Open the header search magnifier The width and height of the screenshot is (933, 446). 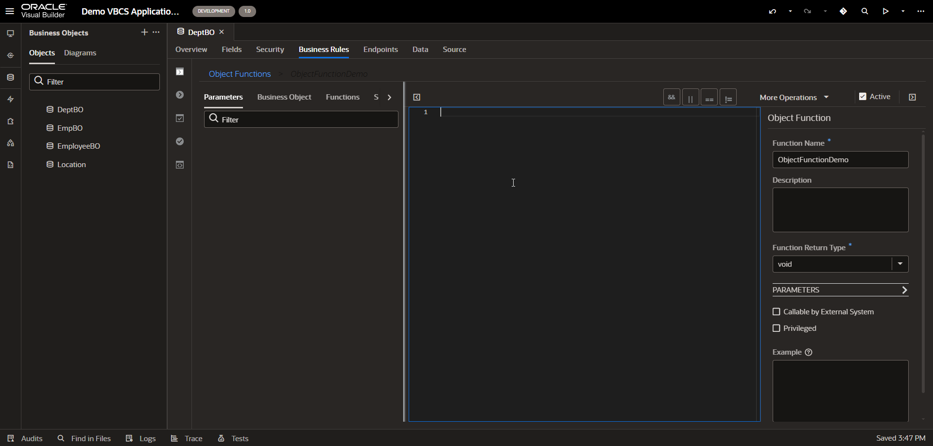coord(864,11)
